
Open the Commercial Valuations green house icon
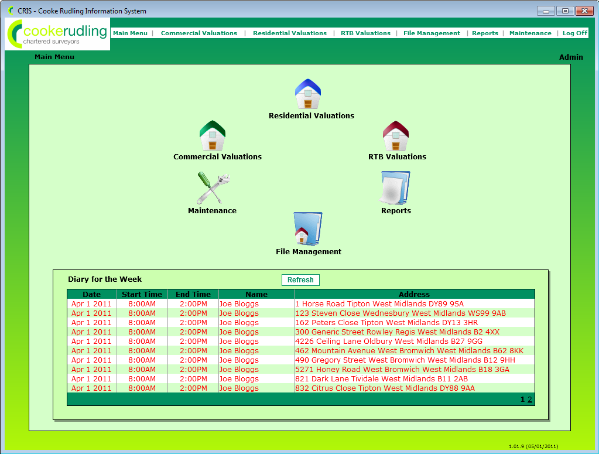[x=213, y=136]
